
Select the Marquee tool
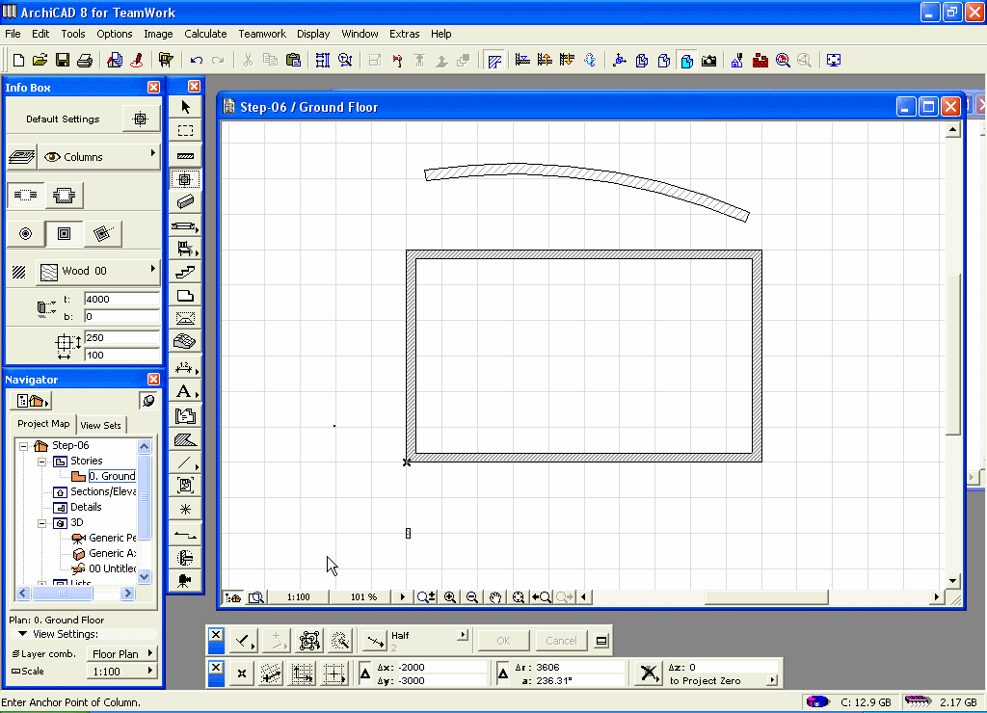(x=185, y=130)
